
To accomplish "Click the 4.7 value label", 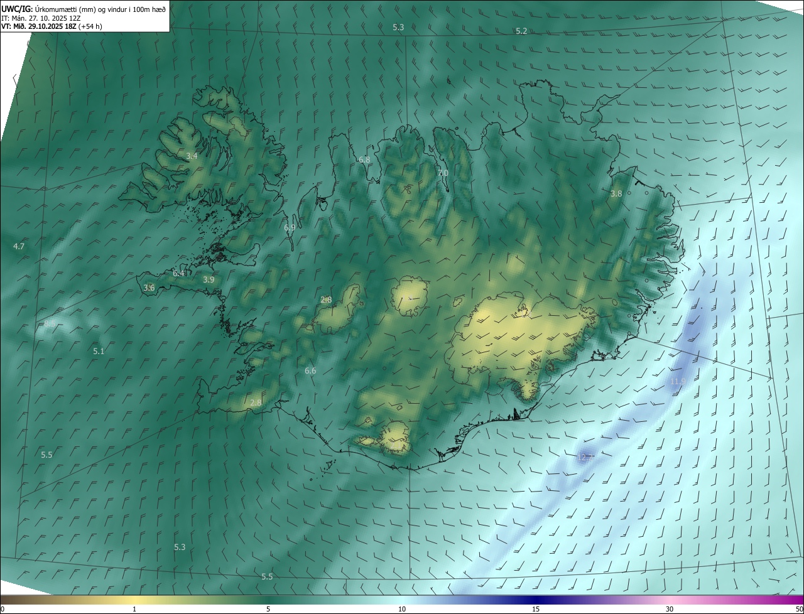I will 19,246.
